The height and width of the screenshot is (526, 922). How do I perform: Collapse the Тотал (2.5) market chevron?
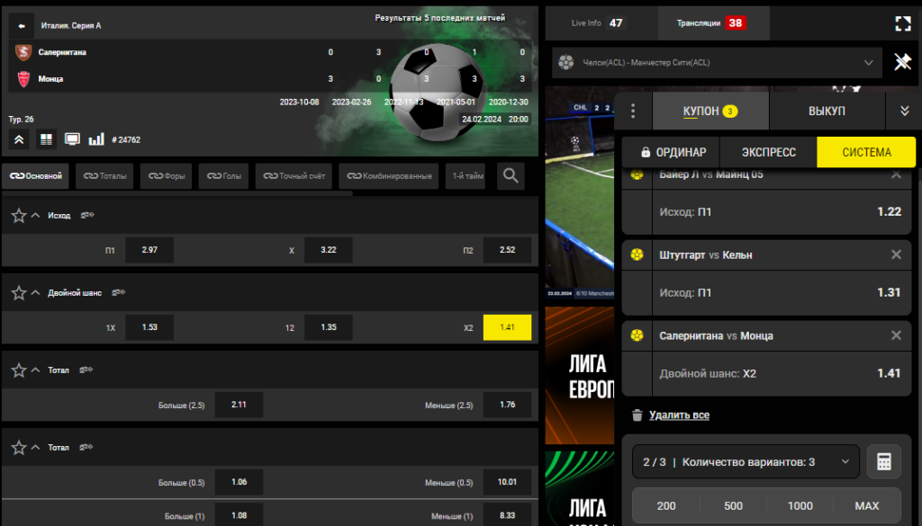pos(35,370)
